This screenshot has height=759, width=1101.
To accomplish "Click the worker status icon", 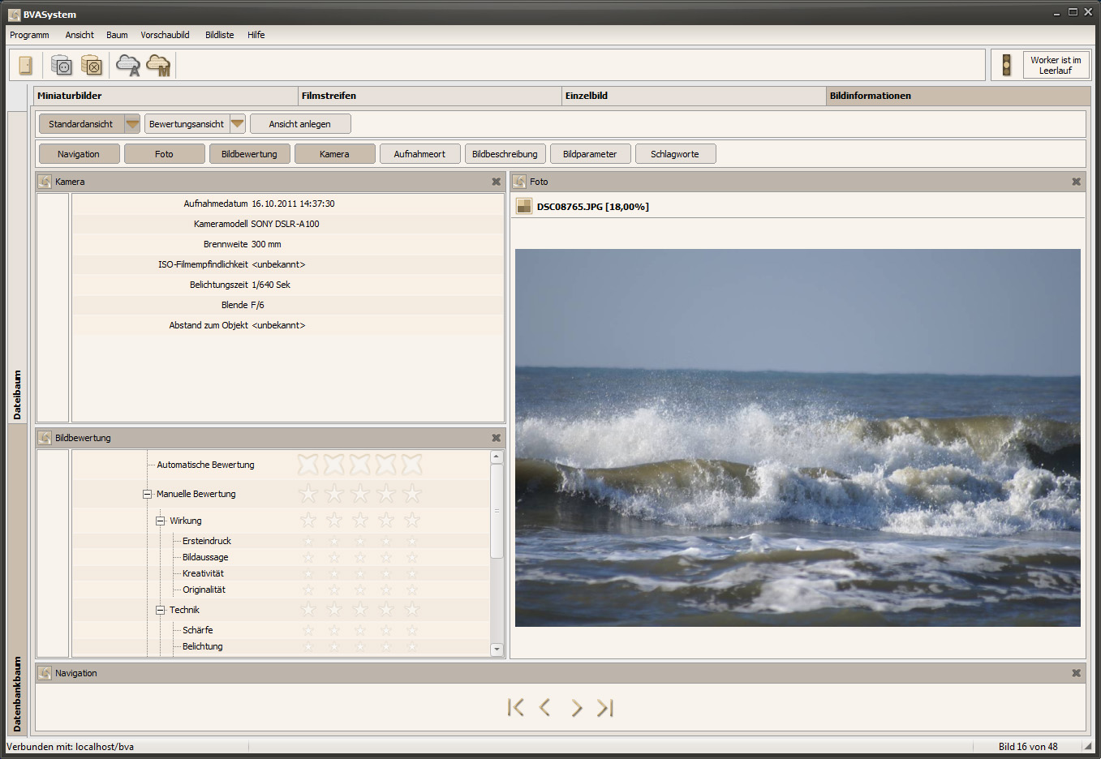I will (1006, 65).
